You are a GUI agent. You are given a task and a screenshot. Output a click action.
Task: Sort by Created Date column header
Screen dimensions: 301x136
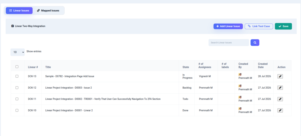(x=263, y=66)
